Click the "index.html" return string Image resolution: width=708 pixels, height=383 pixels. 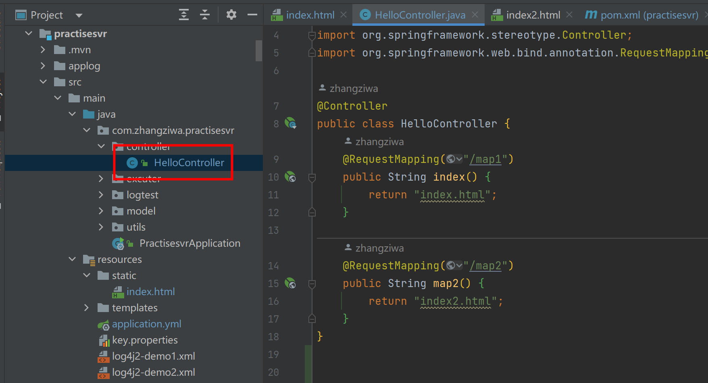452,195
